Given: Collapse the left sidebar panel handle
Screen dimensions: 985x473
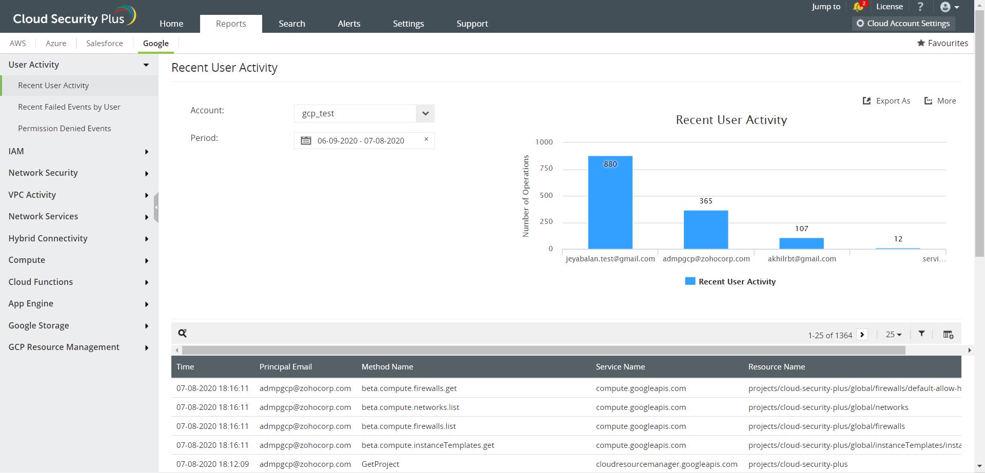Looking at the screenshot, I should click(156, 208).
